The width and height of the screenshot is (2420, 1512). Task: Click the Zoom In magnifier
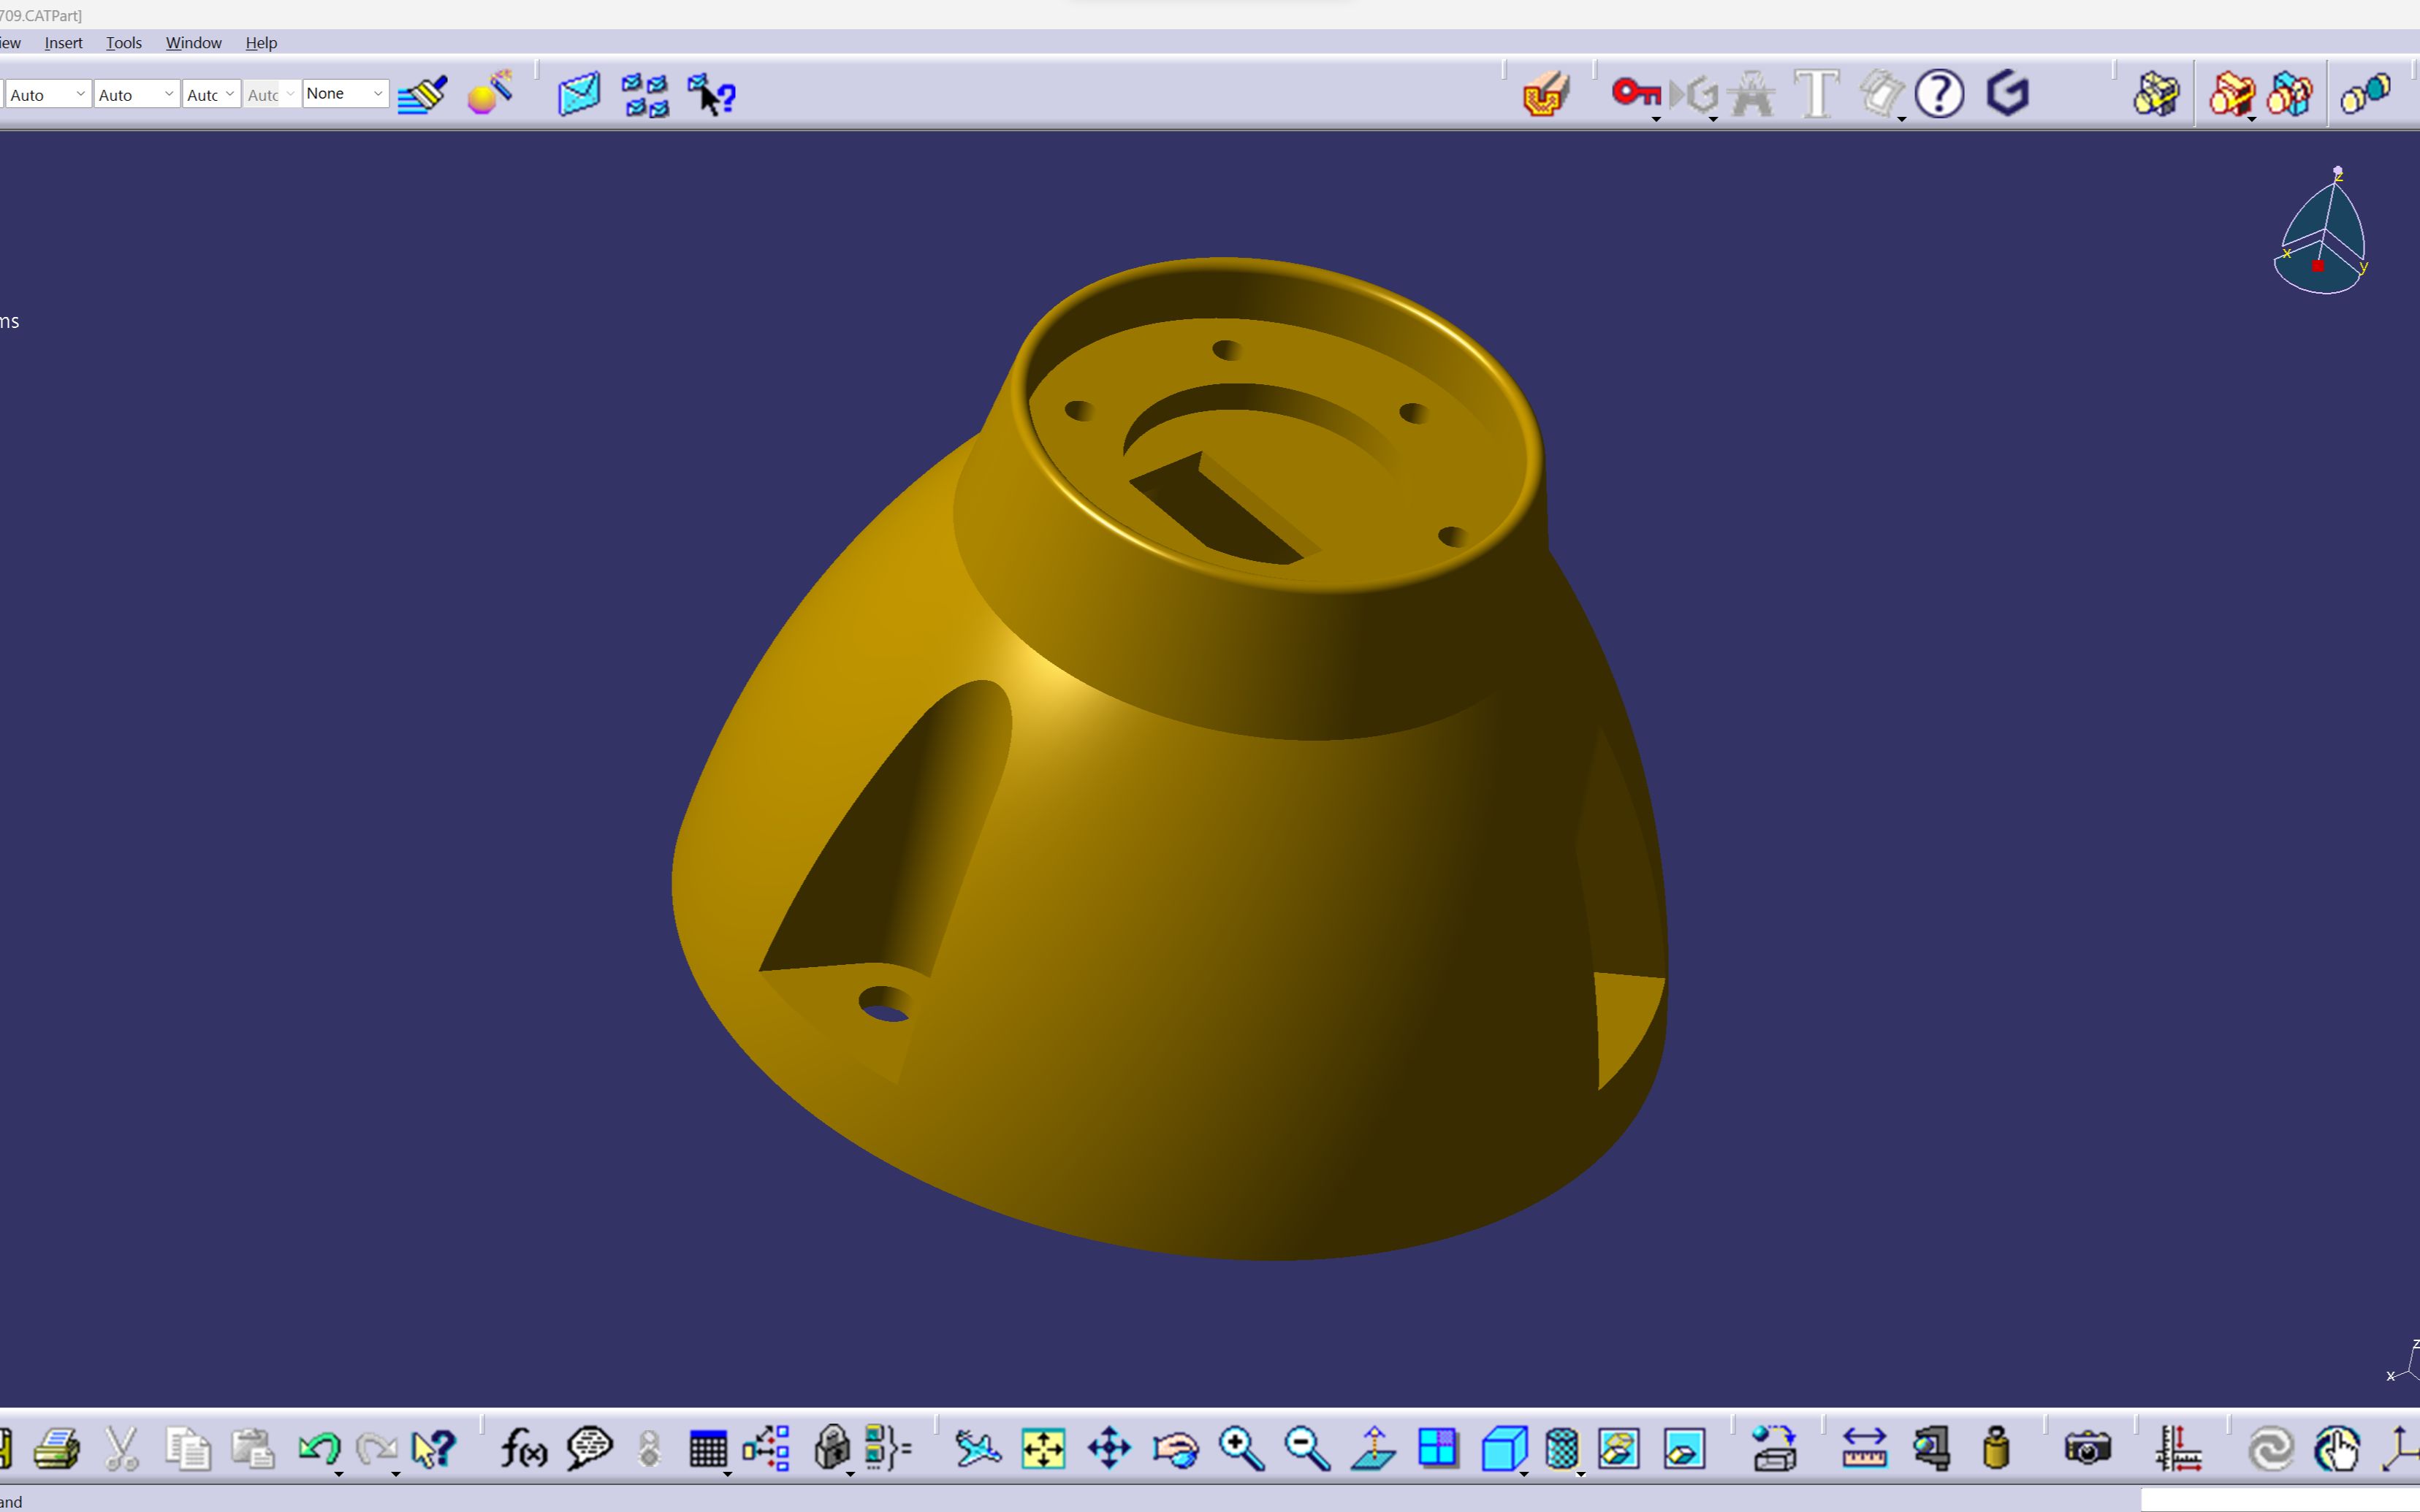coord(1240,1448)
